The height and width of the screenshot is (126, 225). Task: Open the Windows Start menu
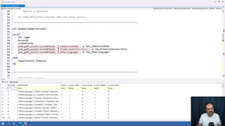click(3, 124)
